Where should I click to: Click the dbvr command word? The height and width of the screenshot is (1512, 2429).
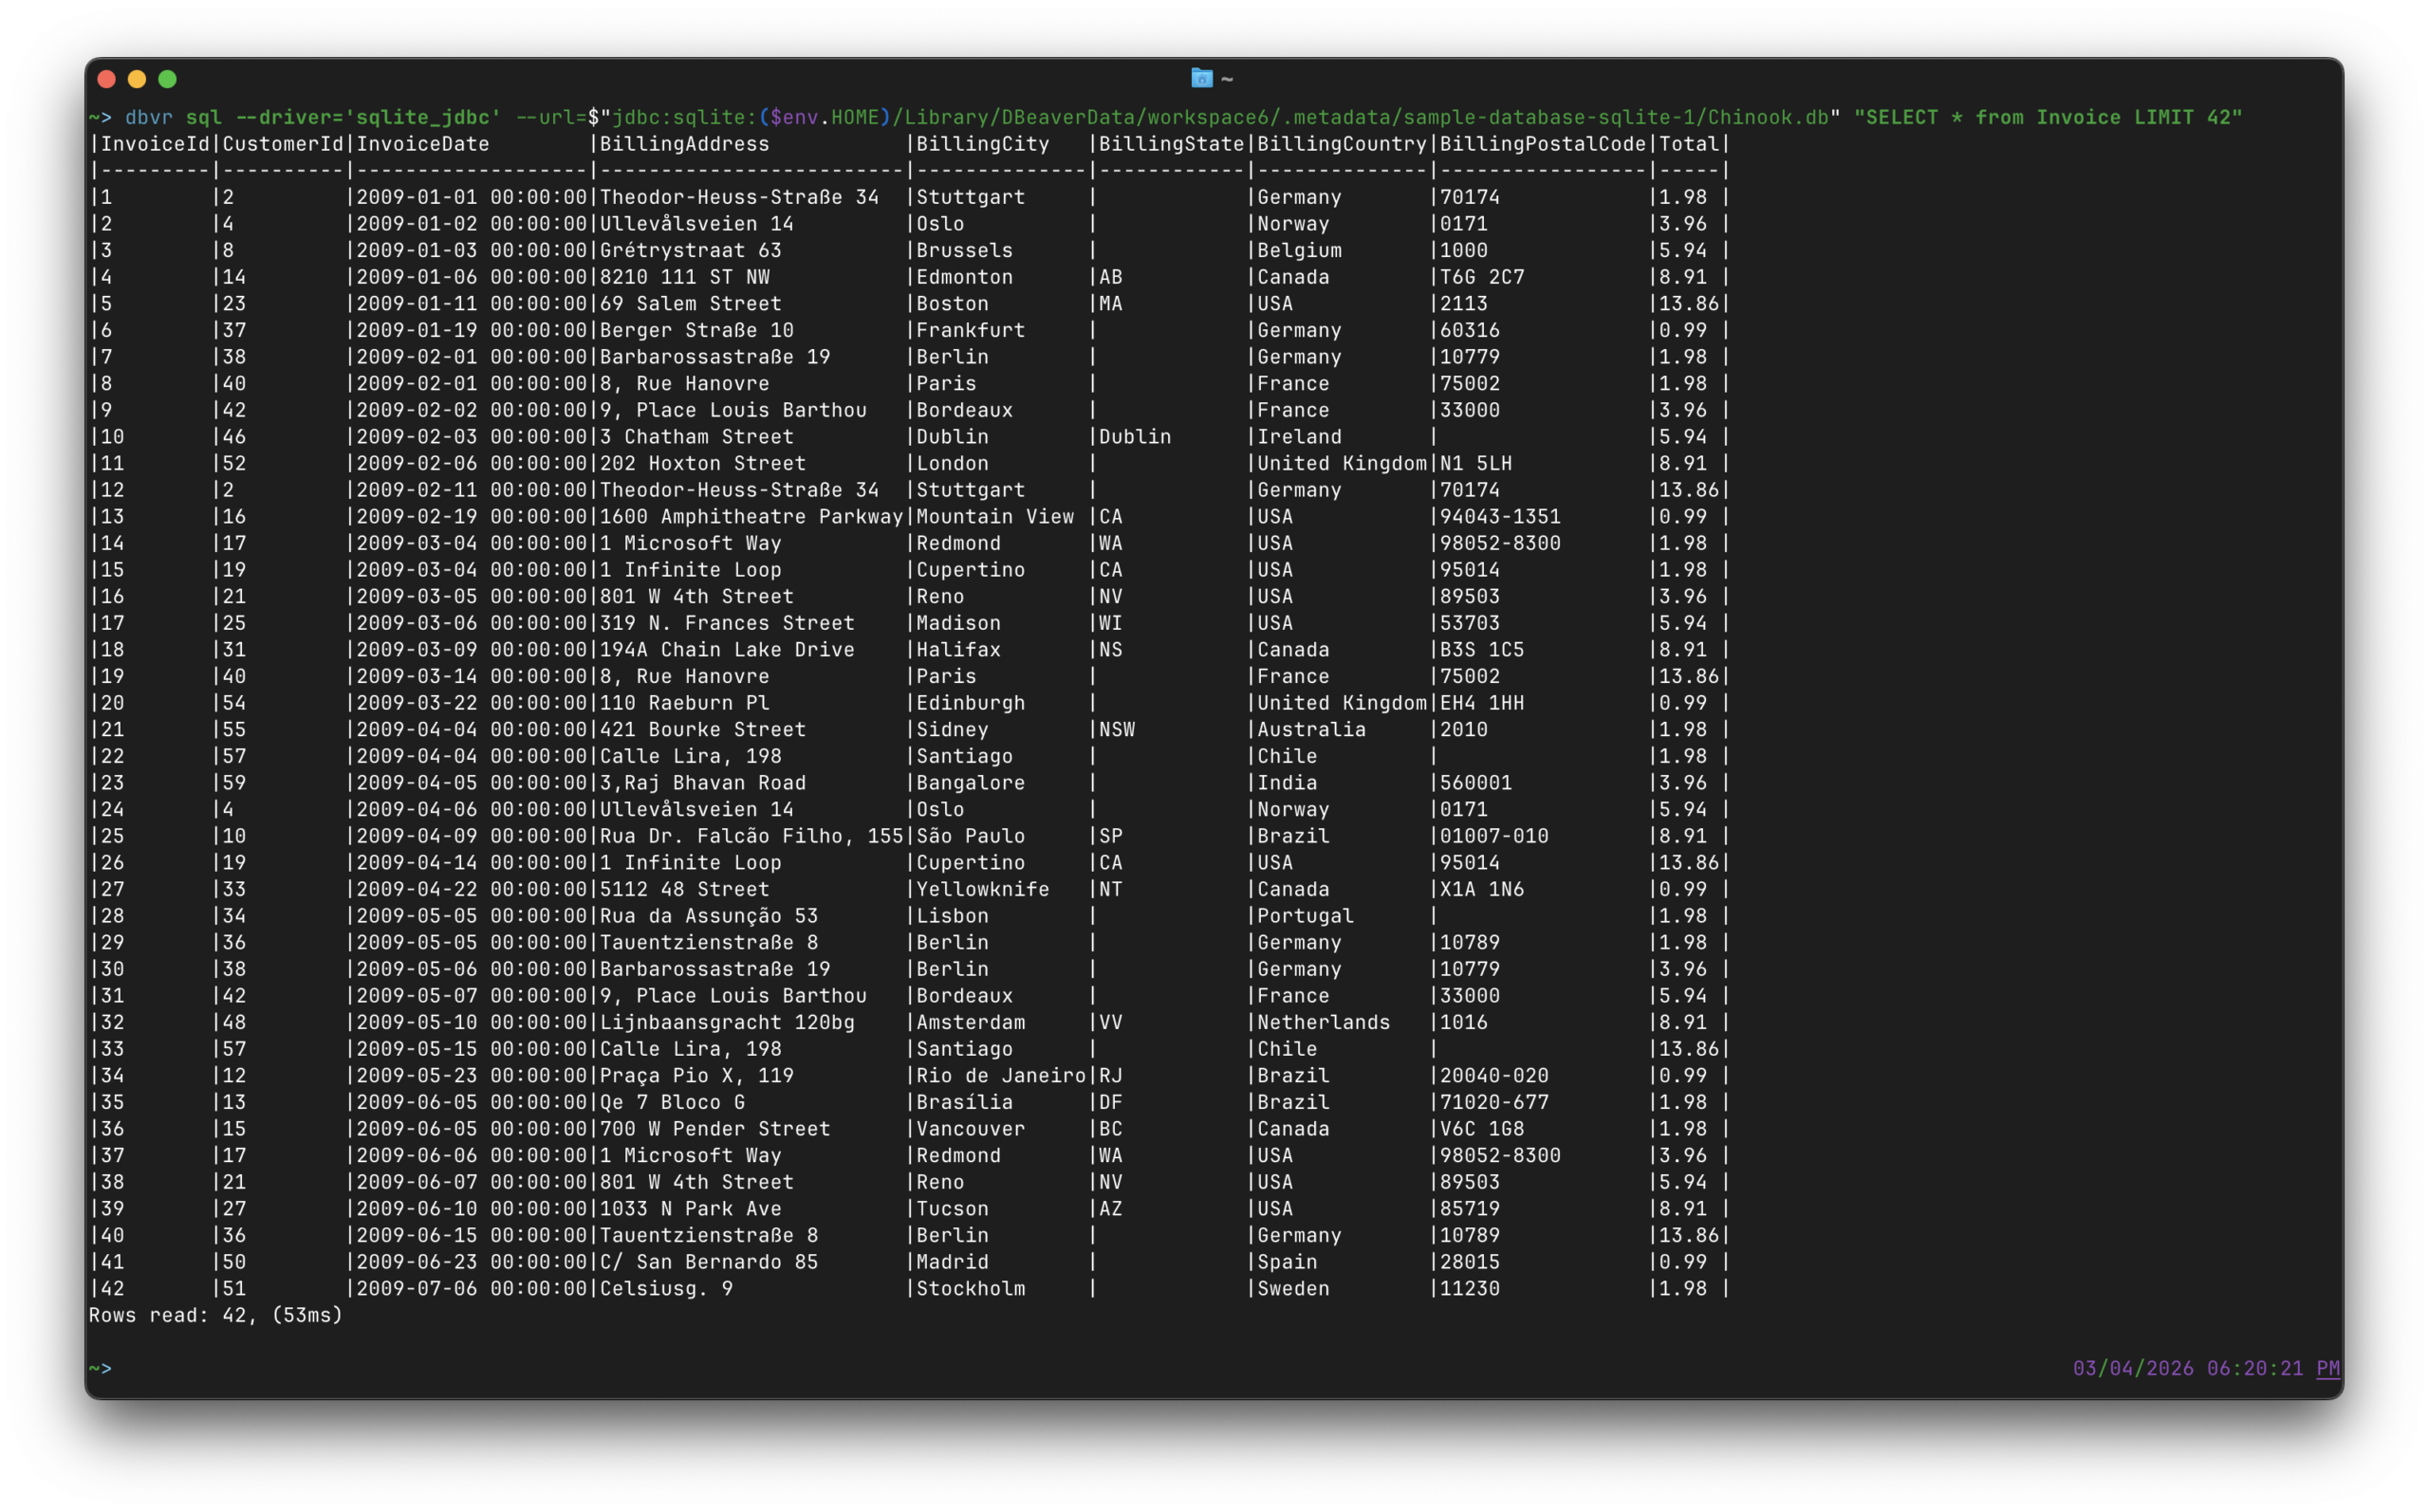148,117
